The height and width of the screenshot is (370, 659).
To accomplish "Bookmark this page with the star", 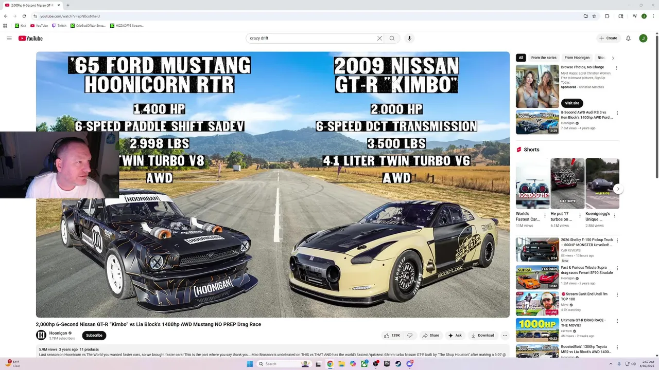I will pos(594,16).
